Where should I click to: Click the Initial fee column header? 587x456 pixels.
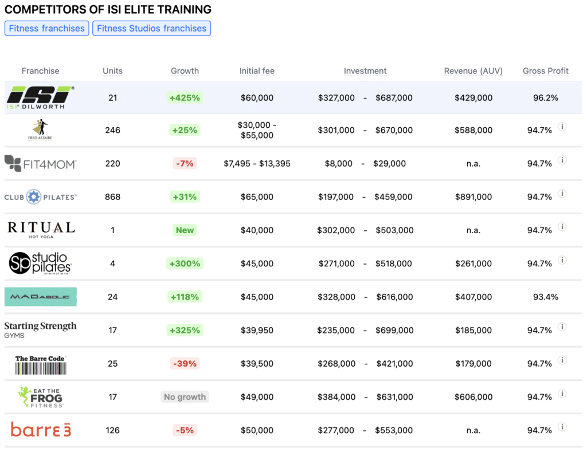pos(257,70)
